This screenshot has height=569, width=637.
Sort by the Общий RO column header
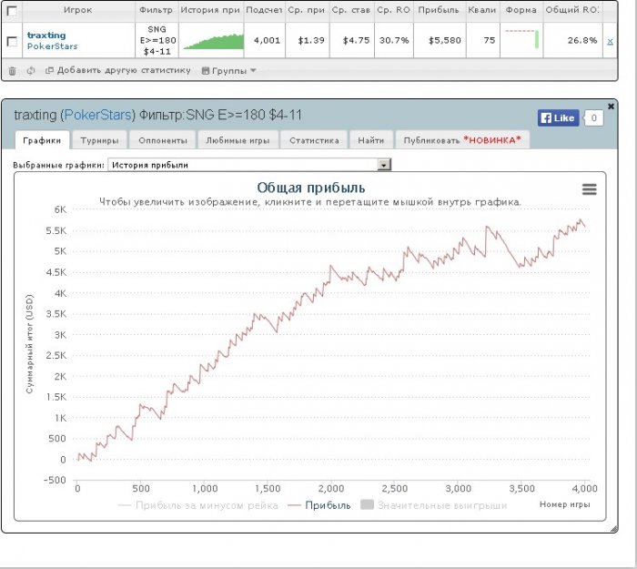(572, 10)
